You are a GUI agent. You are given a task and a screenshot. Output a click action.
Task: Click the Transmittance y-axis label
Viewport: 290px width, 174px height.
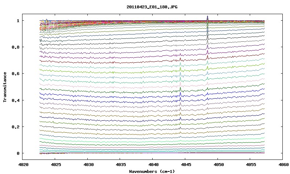[5, 87]
